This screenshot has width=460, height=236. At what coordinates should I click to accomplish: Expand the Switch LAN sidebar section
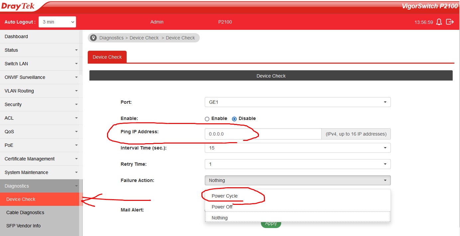[x=40, y=64]
